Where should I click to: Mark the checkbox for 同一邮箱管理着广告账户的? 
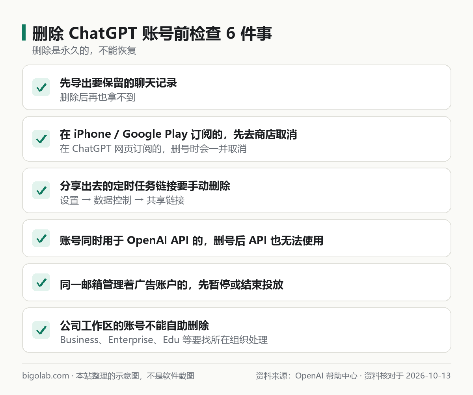pos(41,282)
